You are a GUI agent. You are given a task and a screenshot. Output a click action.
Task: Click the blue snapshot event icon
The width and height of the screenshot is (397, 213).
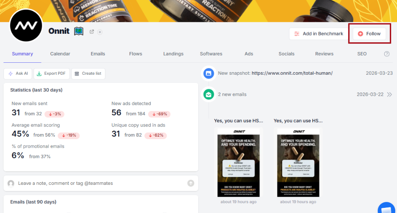tap(209, 73)
